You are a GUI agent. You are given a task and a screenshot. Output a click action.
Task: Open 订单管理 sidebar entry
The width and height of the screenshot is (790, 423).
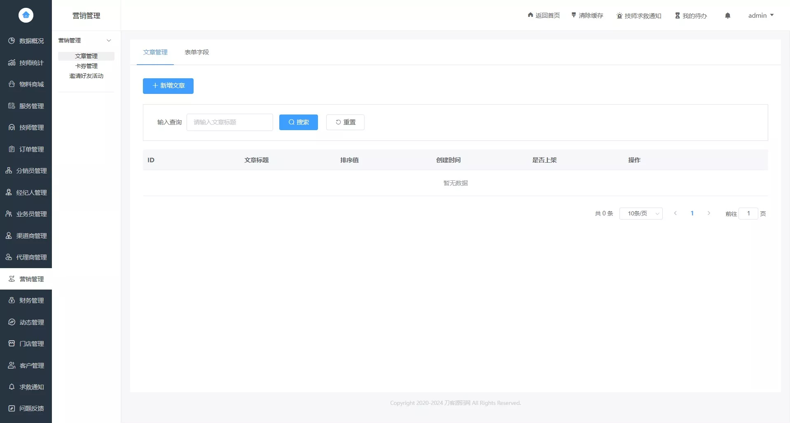(x=26, y=149)
